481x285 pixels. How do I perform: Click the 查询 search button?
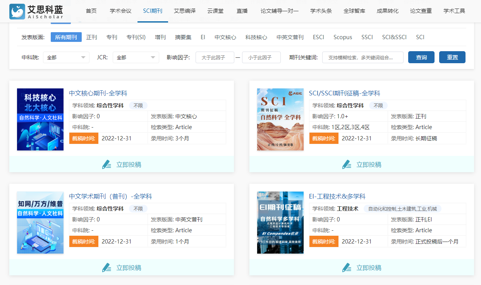tap(421, 57)
